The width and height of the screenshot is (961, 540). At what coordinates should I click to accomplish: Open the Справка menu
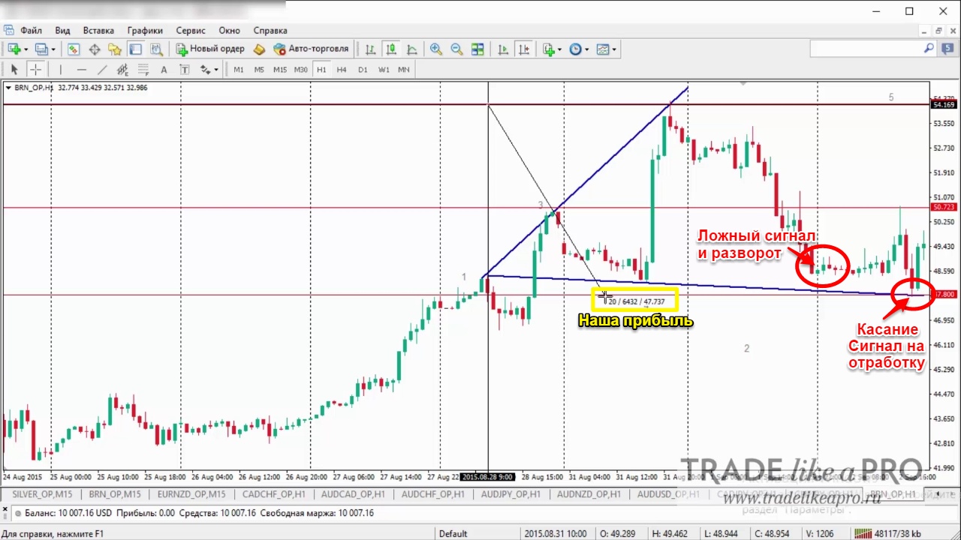(270, 31)
